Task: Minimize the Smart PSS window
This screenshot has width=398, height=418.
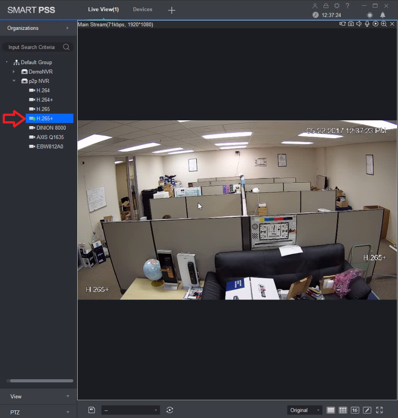Action: coord(364,6)
